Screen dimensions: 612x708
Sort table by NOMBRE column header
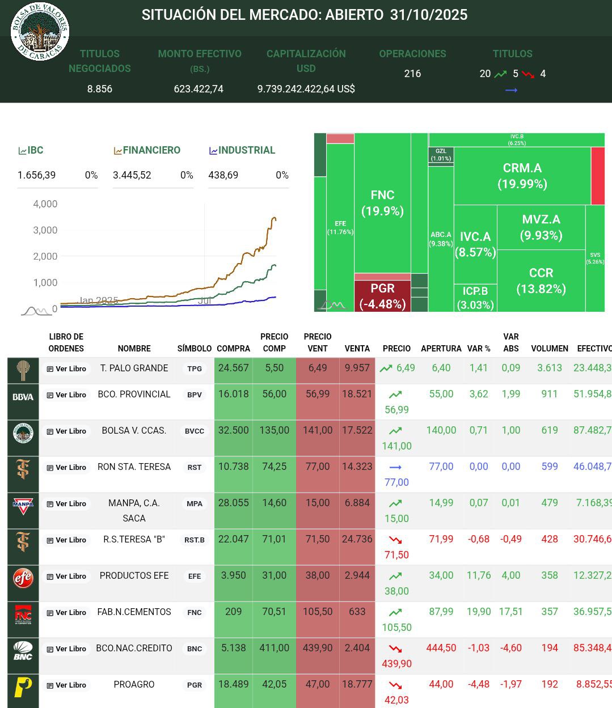[134, 349]
